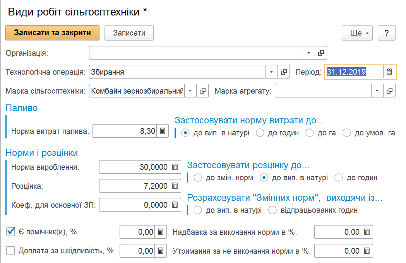The image size is (406, 263).
Task: Select rate option 'до вип. в натурі'
Action: point(264,178)
